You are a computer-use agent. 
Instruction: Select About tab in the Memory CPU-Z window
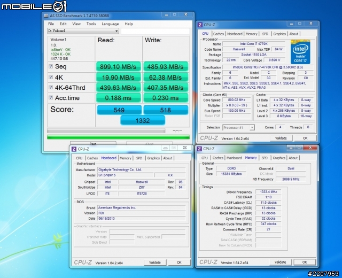pyautogui.click(x=293, y=158)
